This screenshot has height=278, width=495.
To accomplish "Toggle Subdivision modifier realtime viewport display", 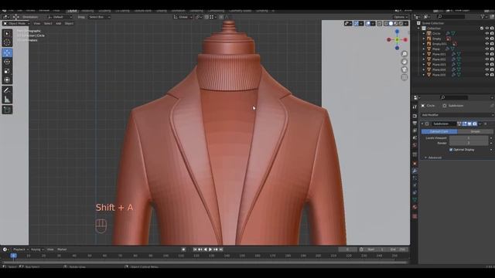I will 469,124.
